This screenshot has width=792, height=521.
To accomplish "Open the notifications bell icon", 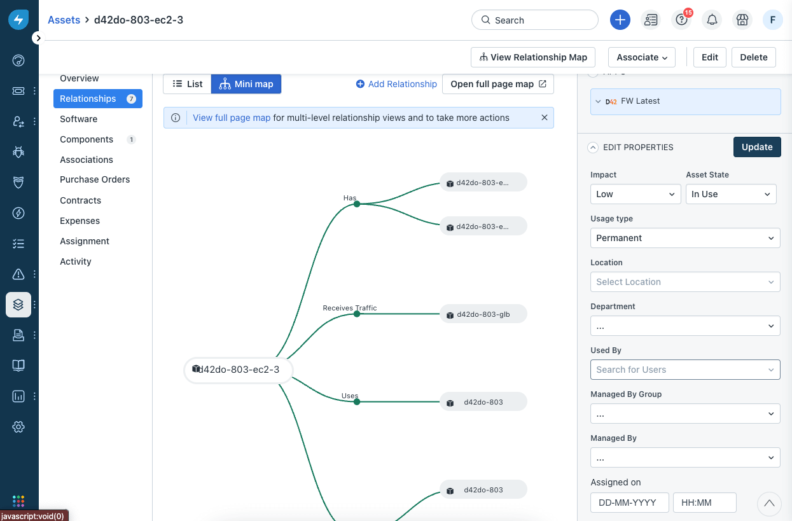I will 712,20.
